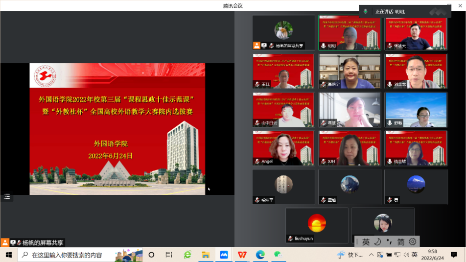Click the Cortana circle icon
This screenshot has width=466, height=262.
tap(151, 255)
